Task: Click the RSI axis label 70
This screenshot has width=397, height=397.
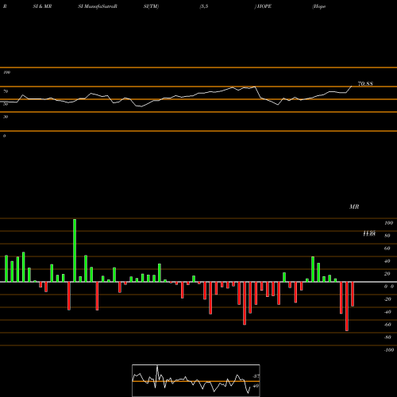Action: pyautogui.click(x=6, y=91)
